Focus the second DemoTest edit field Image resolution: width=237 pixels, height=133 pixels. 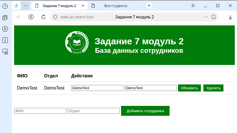151,88
